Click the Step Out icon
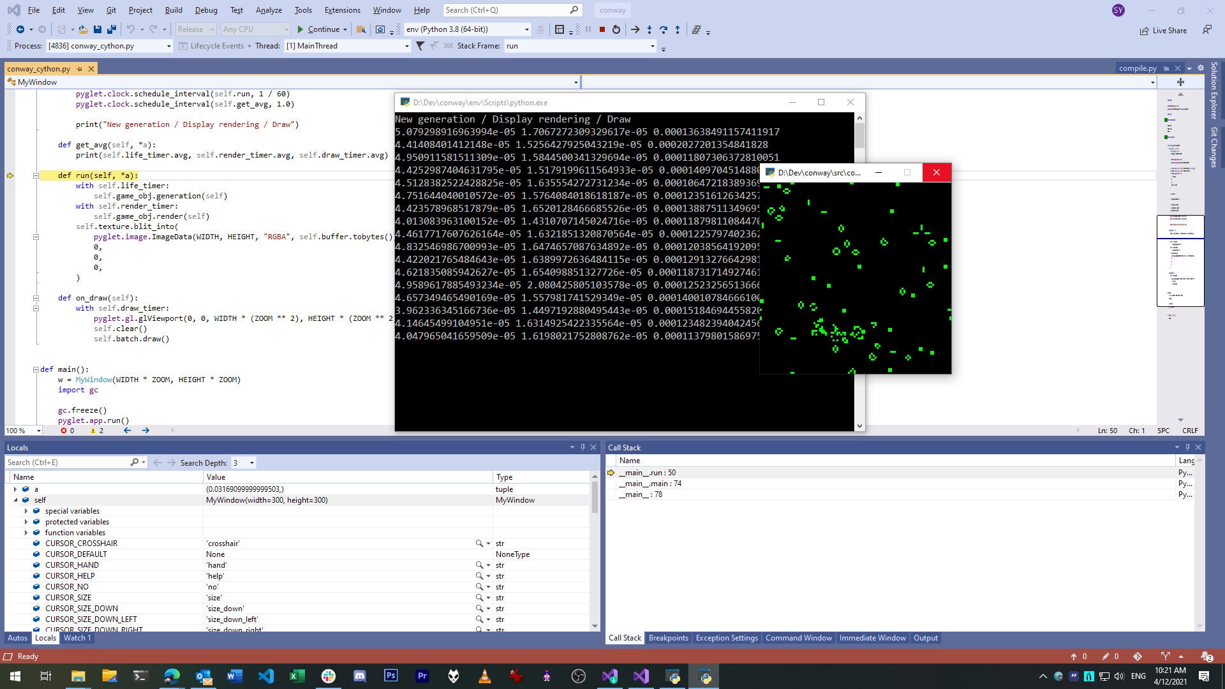Screen dimensions: 1225x689 point(678,29)
